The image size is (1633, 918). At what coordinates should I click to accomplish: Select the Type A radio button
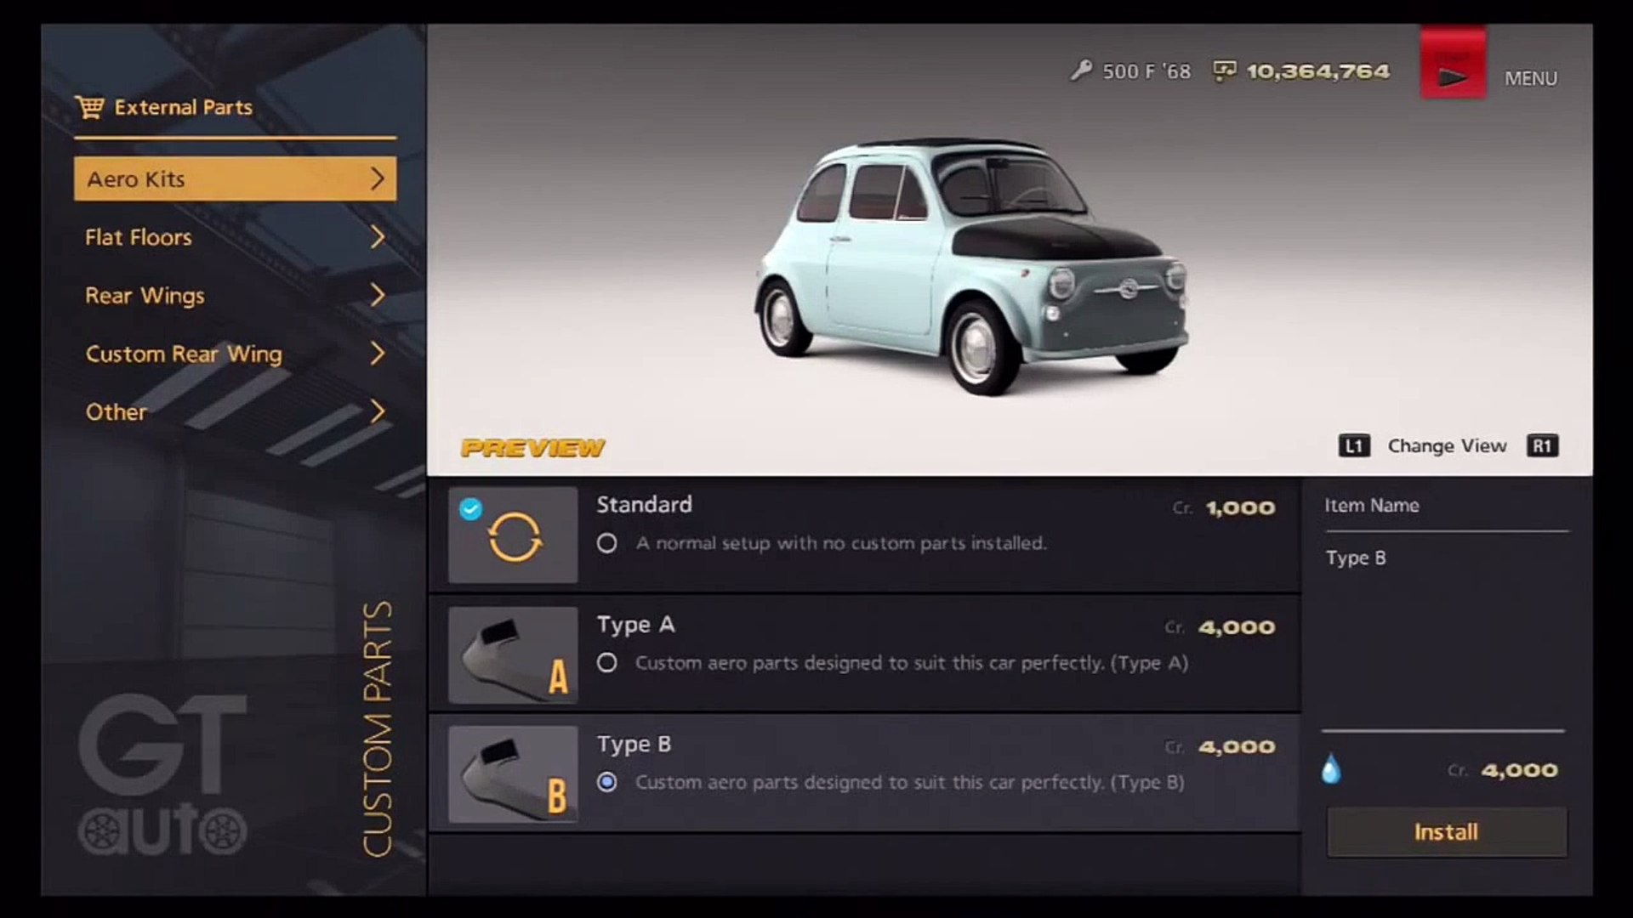606,663
